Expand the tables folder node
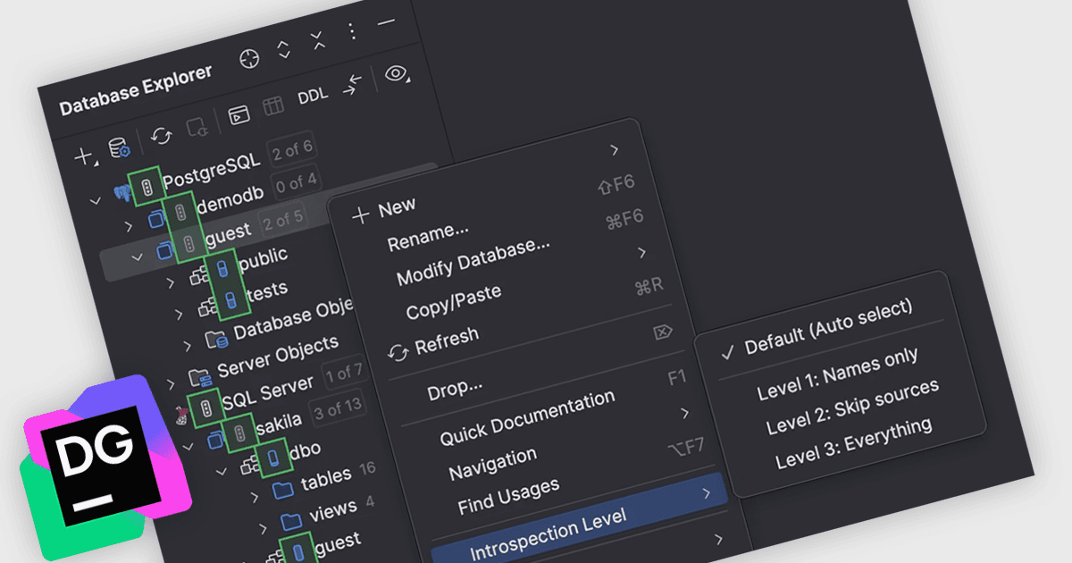This screenshot has width=1072, height=563. (255, 497)
